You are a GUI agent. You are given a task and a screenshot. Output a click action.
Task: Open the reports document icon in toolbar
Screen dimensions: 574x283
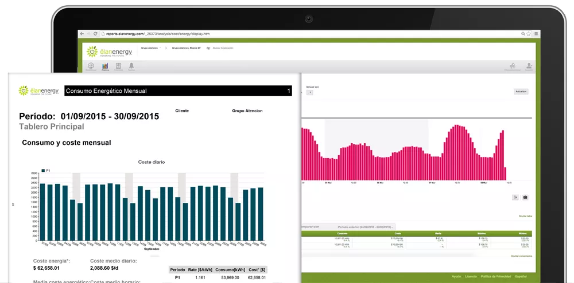coord(118,66)
